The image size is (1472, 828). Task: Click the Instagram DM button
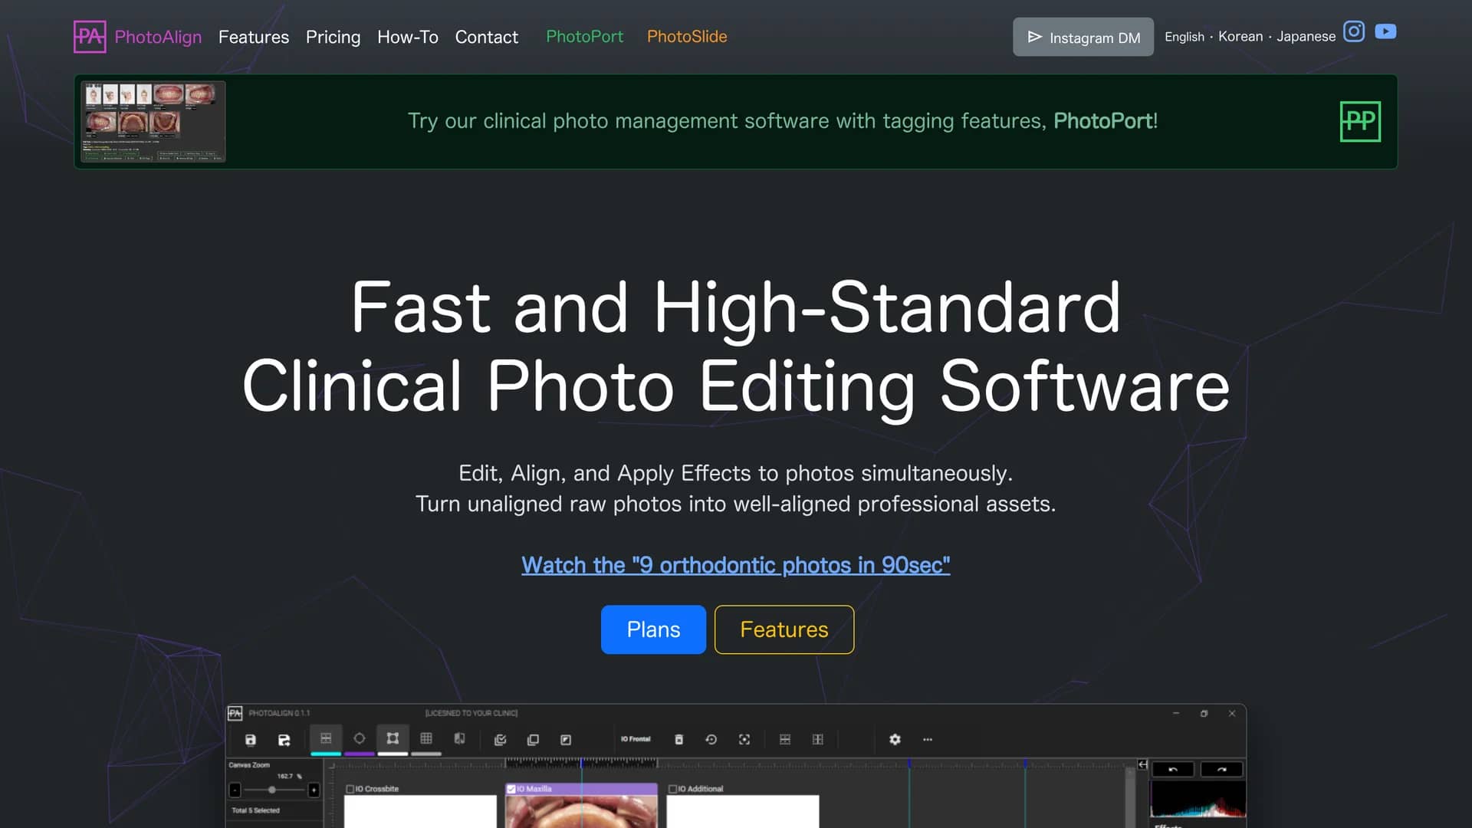1083,37
